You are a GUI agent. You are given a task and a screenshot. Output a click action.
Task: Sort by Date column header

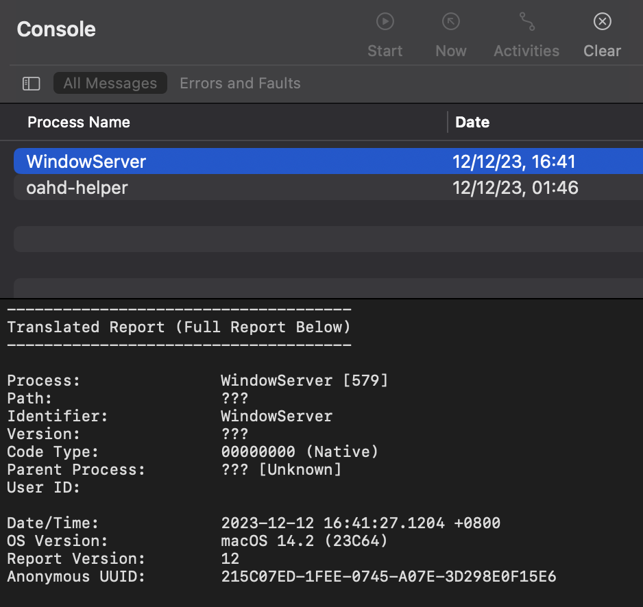click(472, 122)
